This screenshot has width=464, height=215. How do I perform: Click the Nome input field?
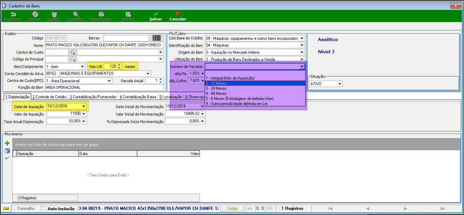[104, 45]
